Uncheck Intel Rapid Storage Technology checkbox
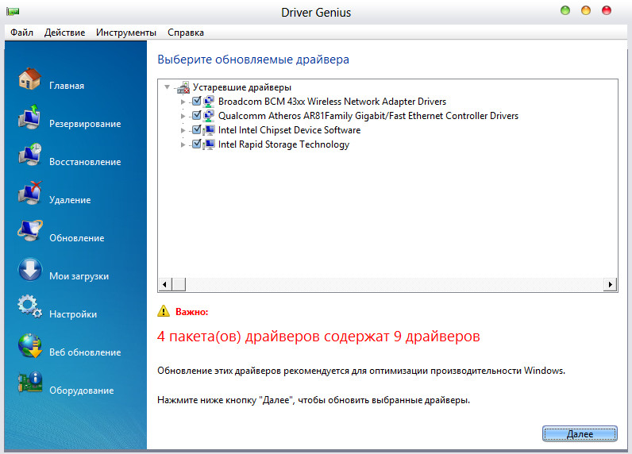Viewport: 632px width, 454px height. pos(197,144)
